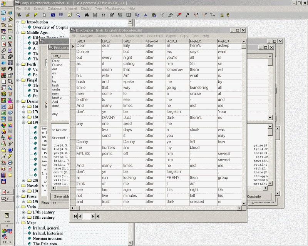Jump to the first record with navigator button
This screenshot has width=308, height=246.
[75, 216]
